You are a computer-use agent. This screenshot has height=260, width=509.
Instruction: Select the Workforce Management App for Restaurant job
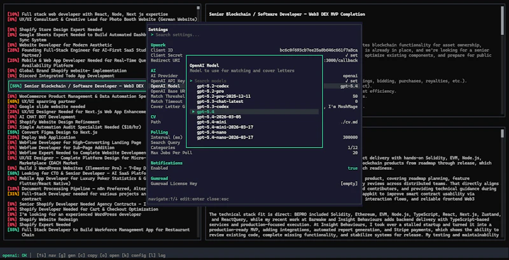(x=99, y=232)
